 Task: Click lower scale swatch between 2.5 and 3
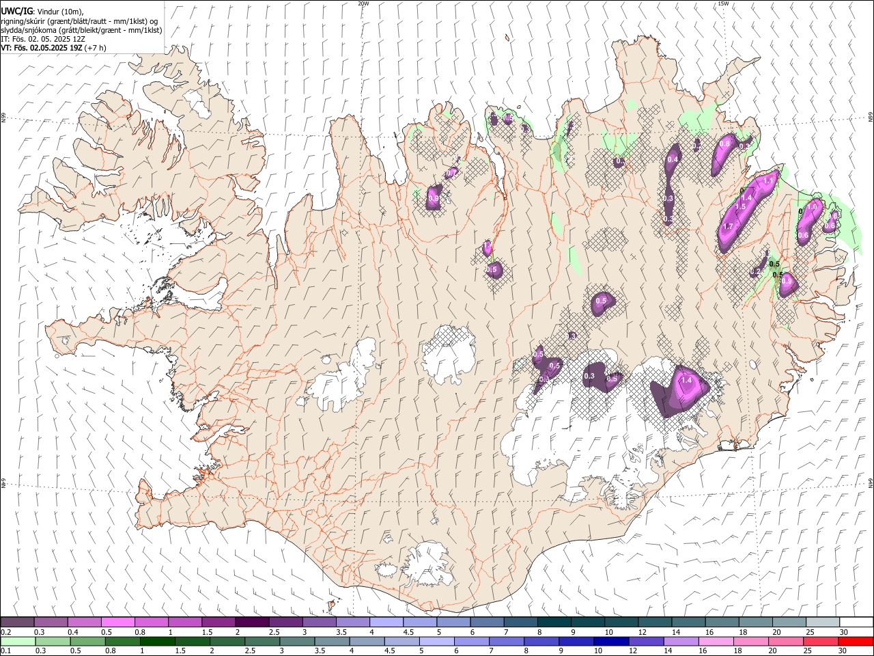click(x=262, y=641)
